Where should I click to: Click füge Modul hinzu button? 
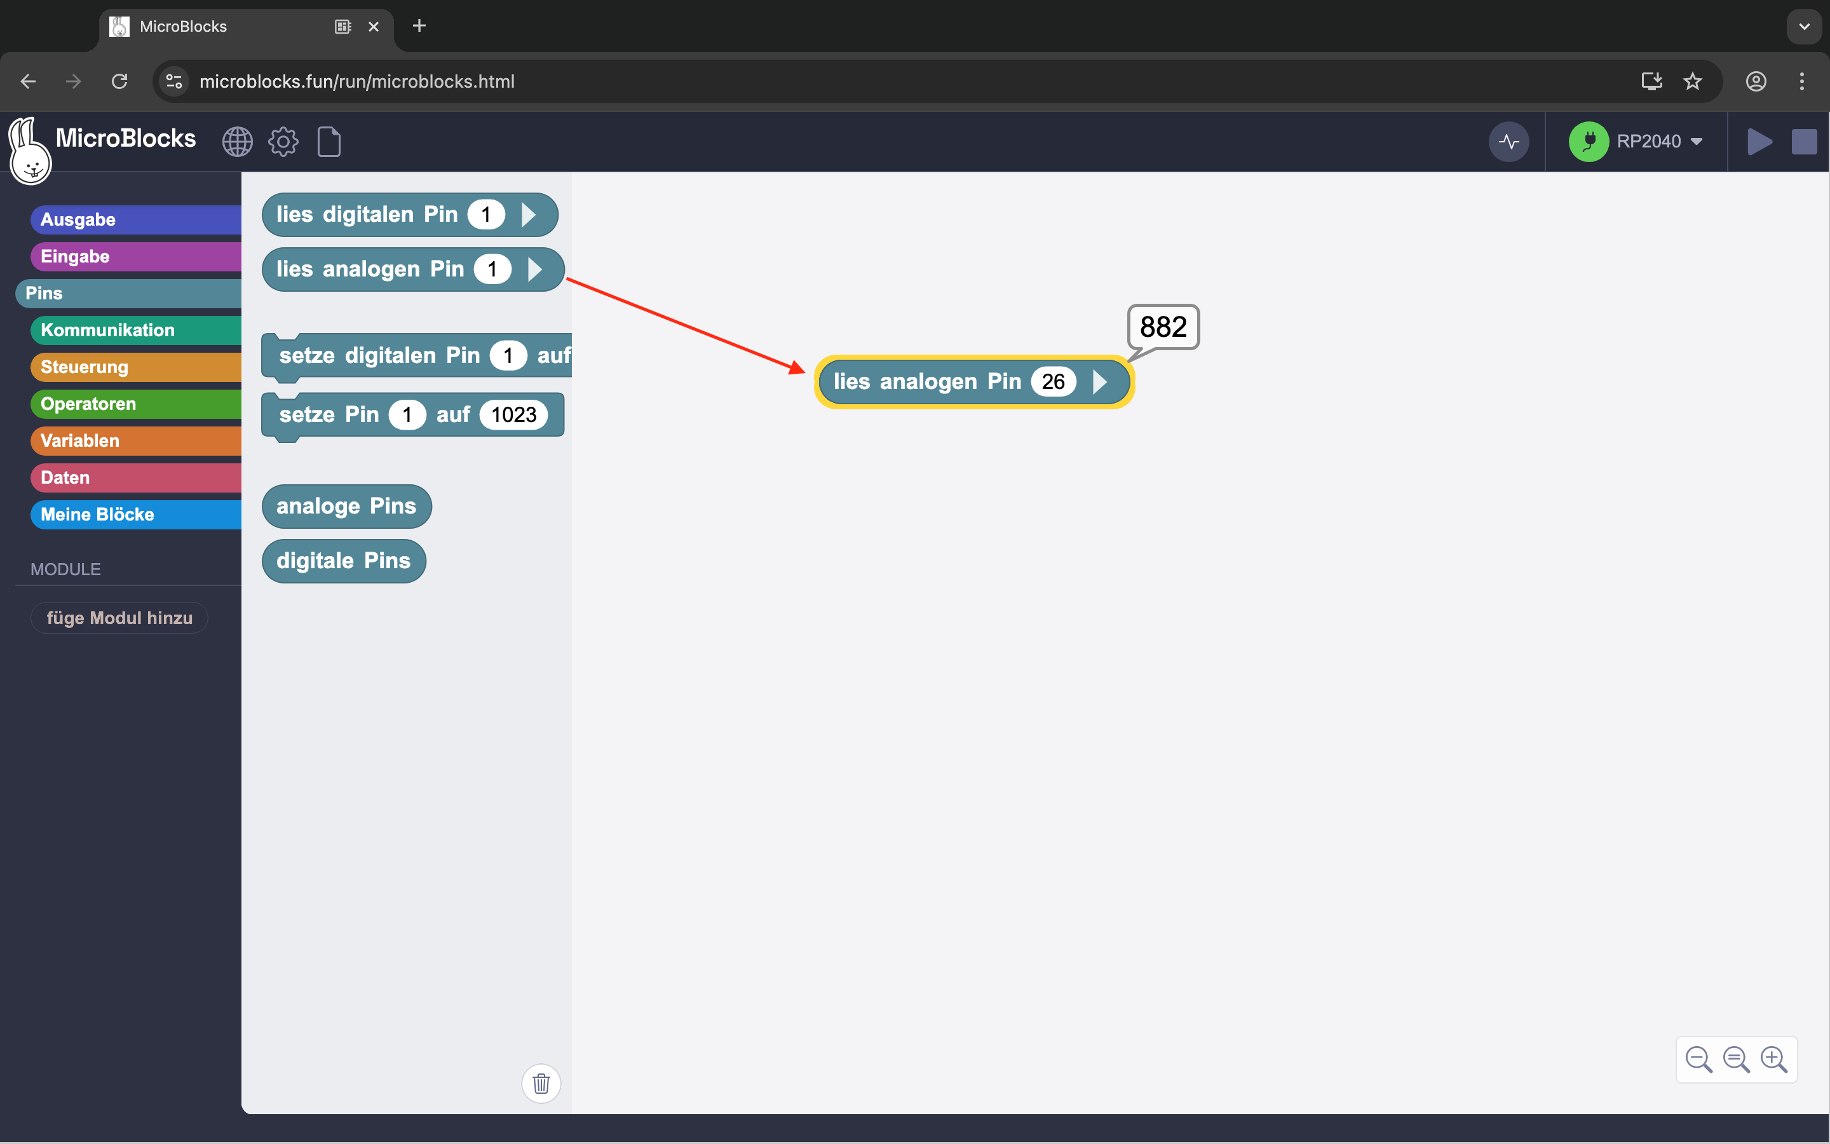[119, 618]
